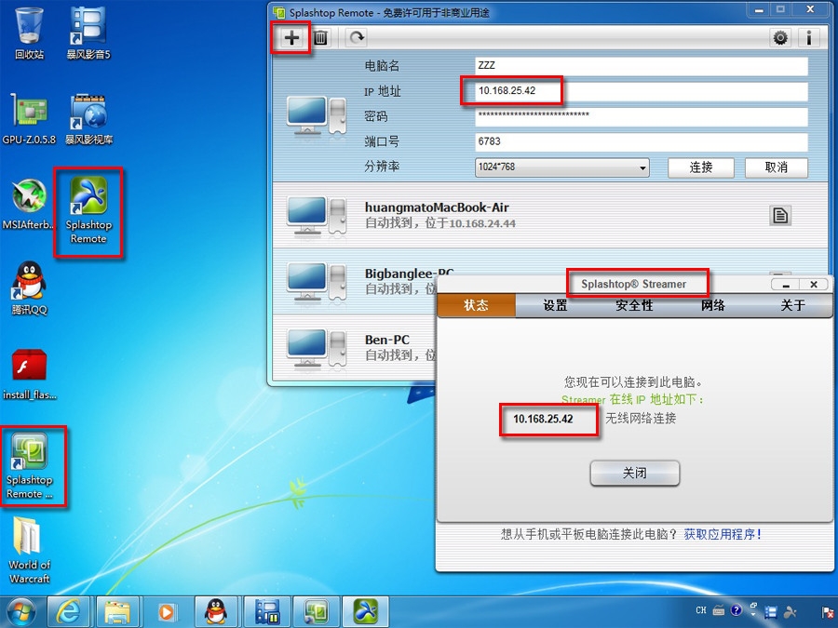The height and width of the screenshot is (628, 838).
Task: Switch to 状态 tab in Streamer
Action: tap(476, 305)
